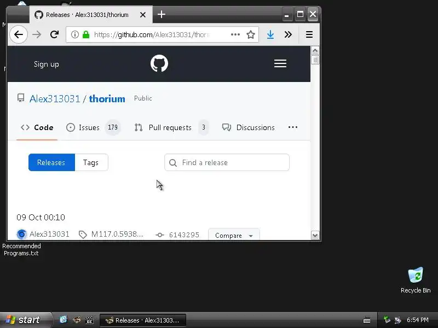Image resolution: width=438 pixels, height=328 pixels.
Task: Maximize the browser window
Action: coord(300,14)
